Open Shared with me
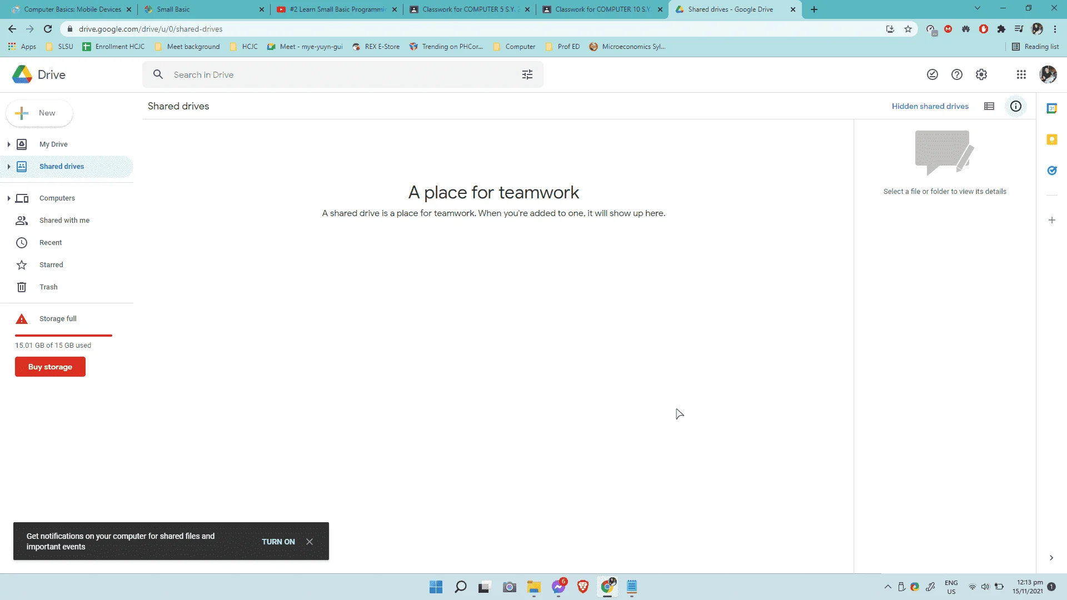This screenshot has height=600, width=1067. click(x=64, y=221)
